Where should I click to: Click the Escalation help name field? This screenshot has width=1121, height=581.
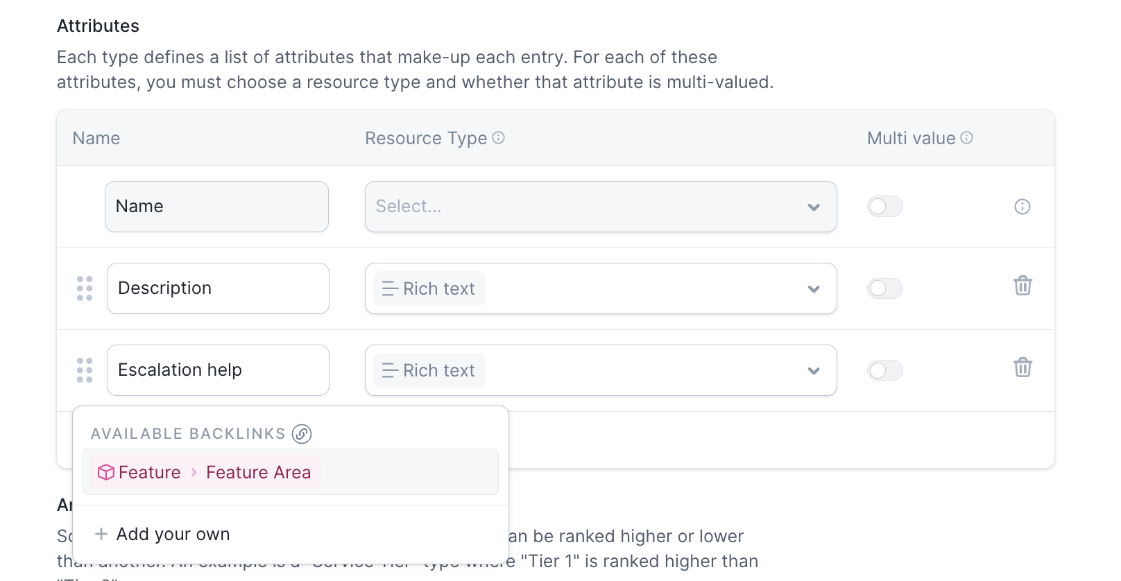[218, 370]
